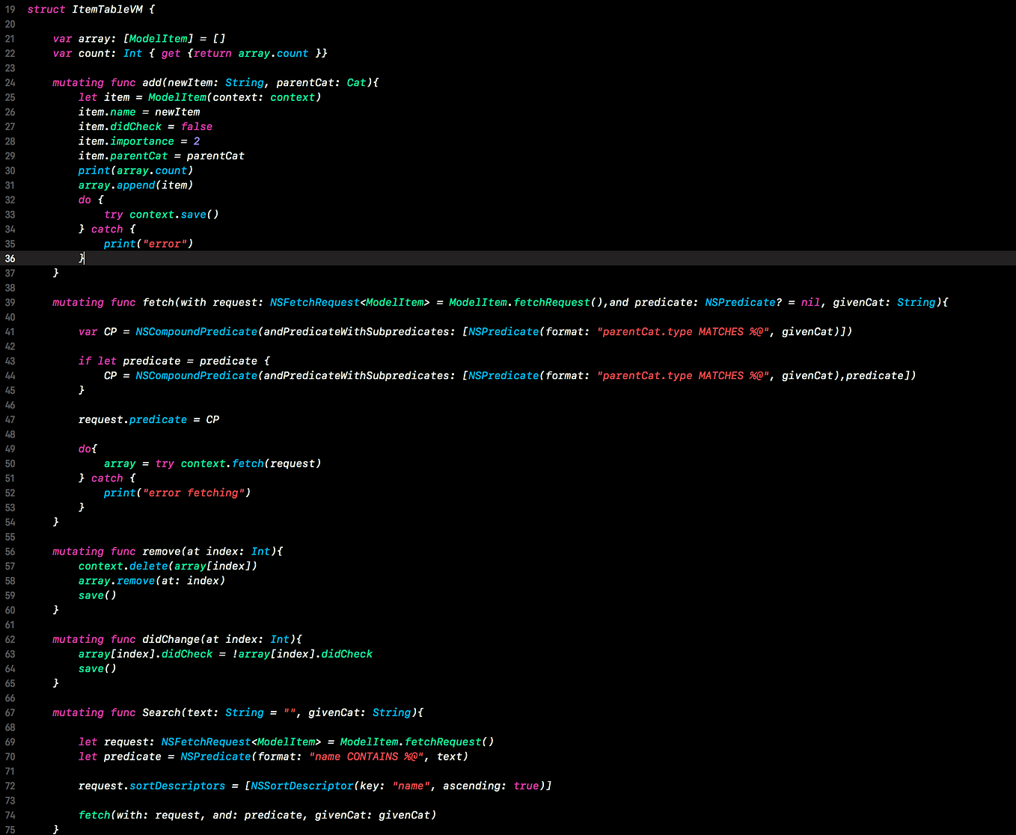Click 'sortDescriptors' property on line 72

[177, 786]
